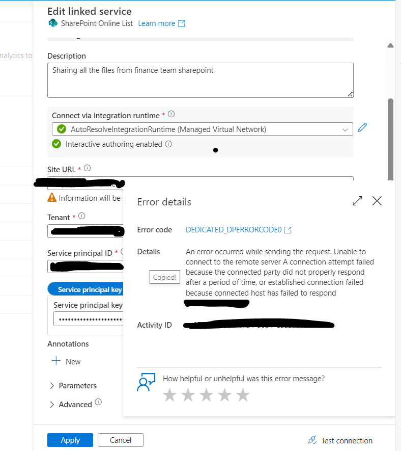
Task: Open the AutoResolveIntegrationRuntime dropdown
Action: coord(202,129)
